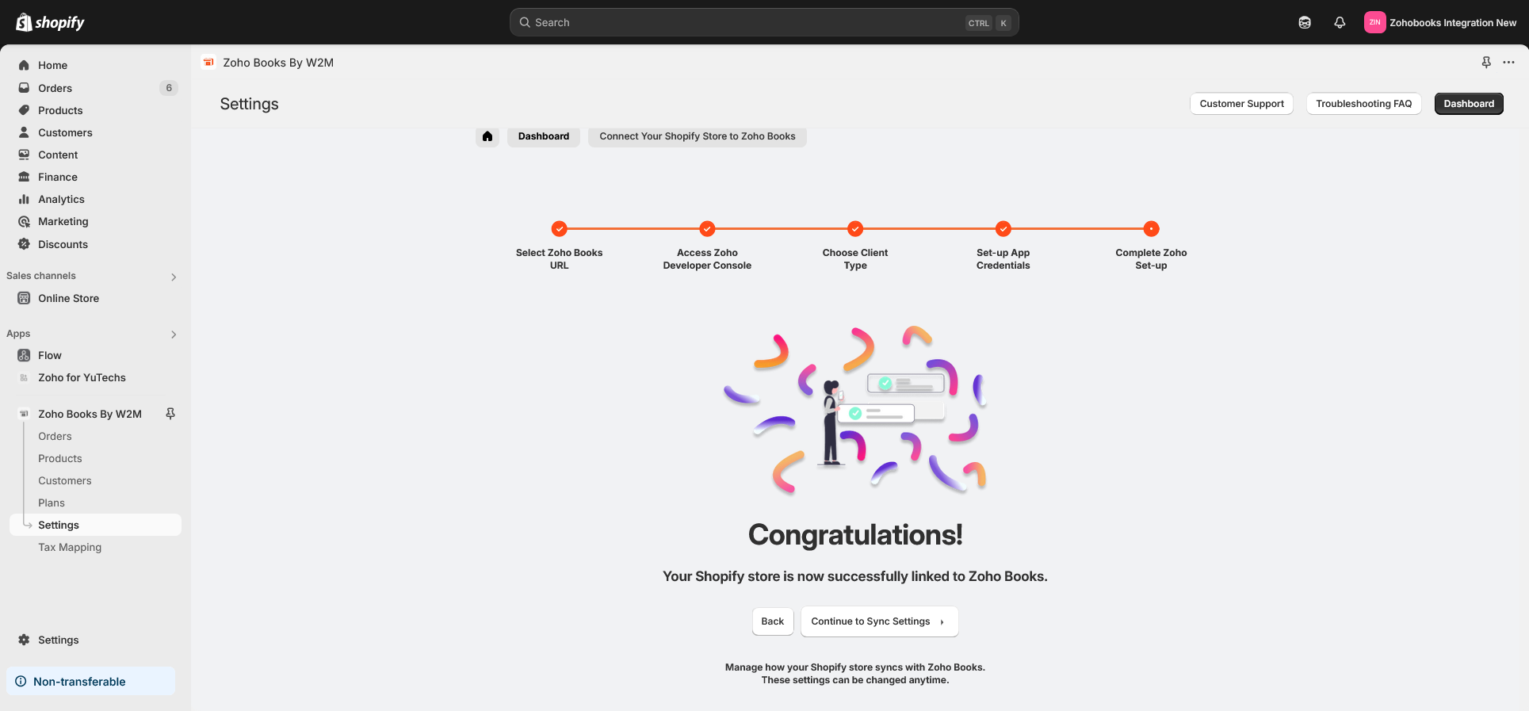Screen dimensions: 1529x711
Task: Open the Zohobooks Integration New account menu
Action: point(1440,22)
